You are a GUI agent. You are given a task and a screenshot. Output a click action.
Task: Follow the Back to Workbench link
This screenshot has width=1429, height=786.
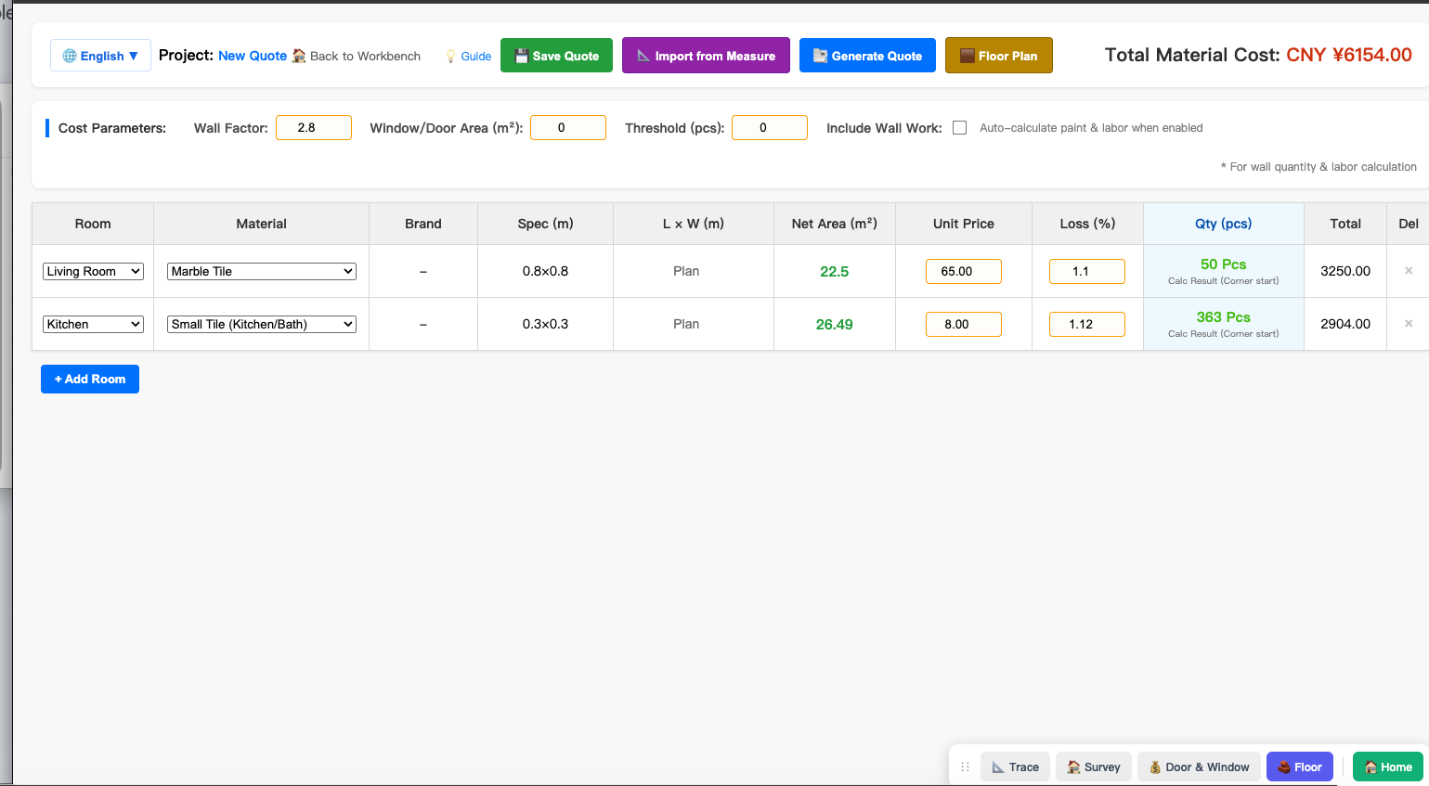[357, 56]
